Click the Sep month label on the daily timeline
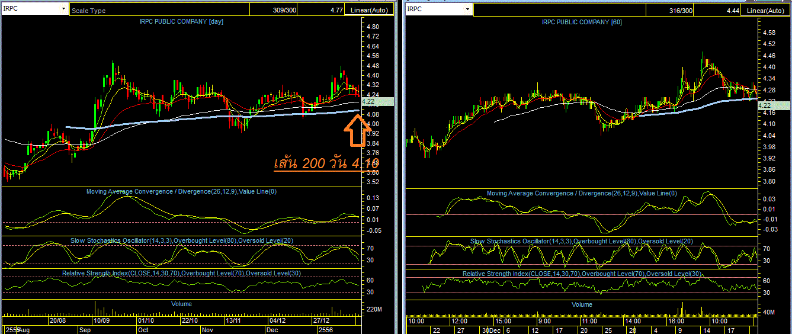This screenshot has height=334, width=792. pos(85,329)
